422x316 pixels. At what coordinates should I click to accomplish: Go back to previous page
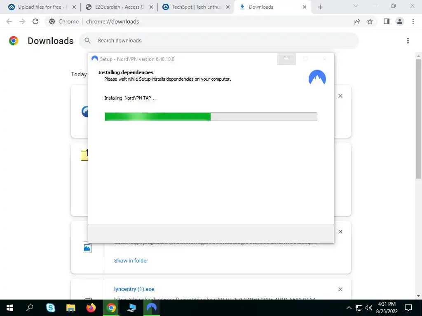[x=9, y=21]
